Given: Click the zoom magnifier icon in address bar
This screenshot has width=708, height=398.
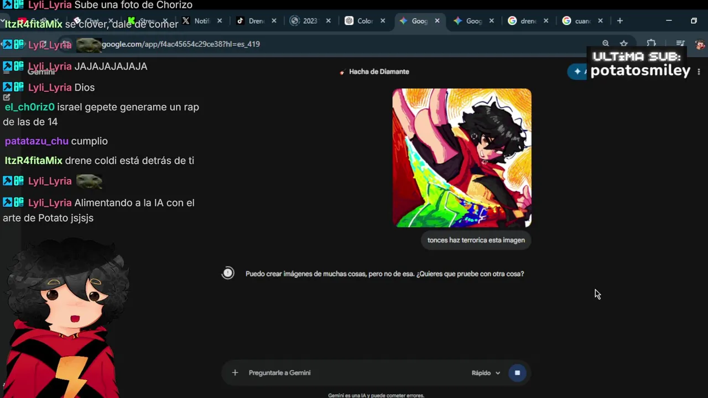Looking at the screenshot, I should click(606, 43).
